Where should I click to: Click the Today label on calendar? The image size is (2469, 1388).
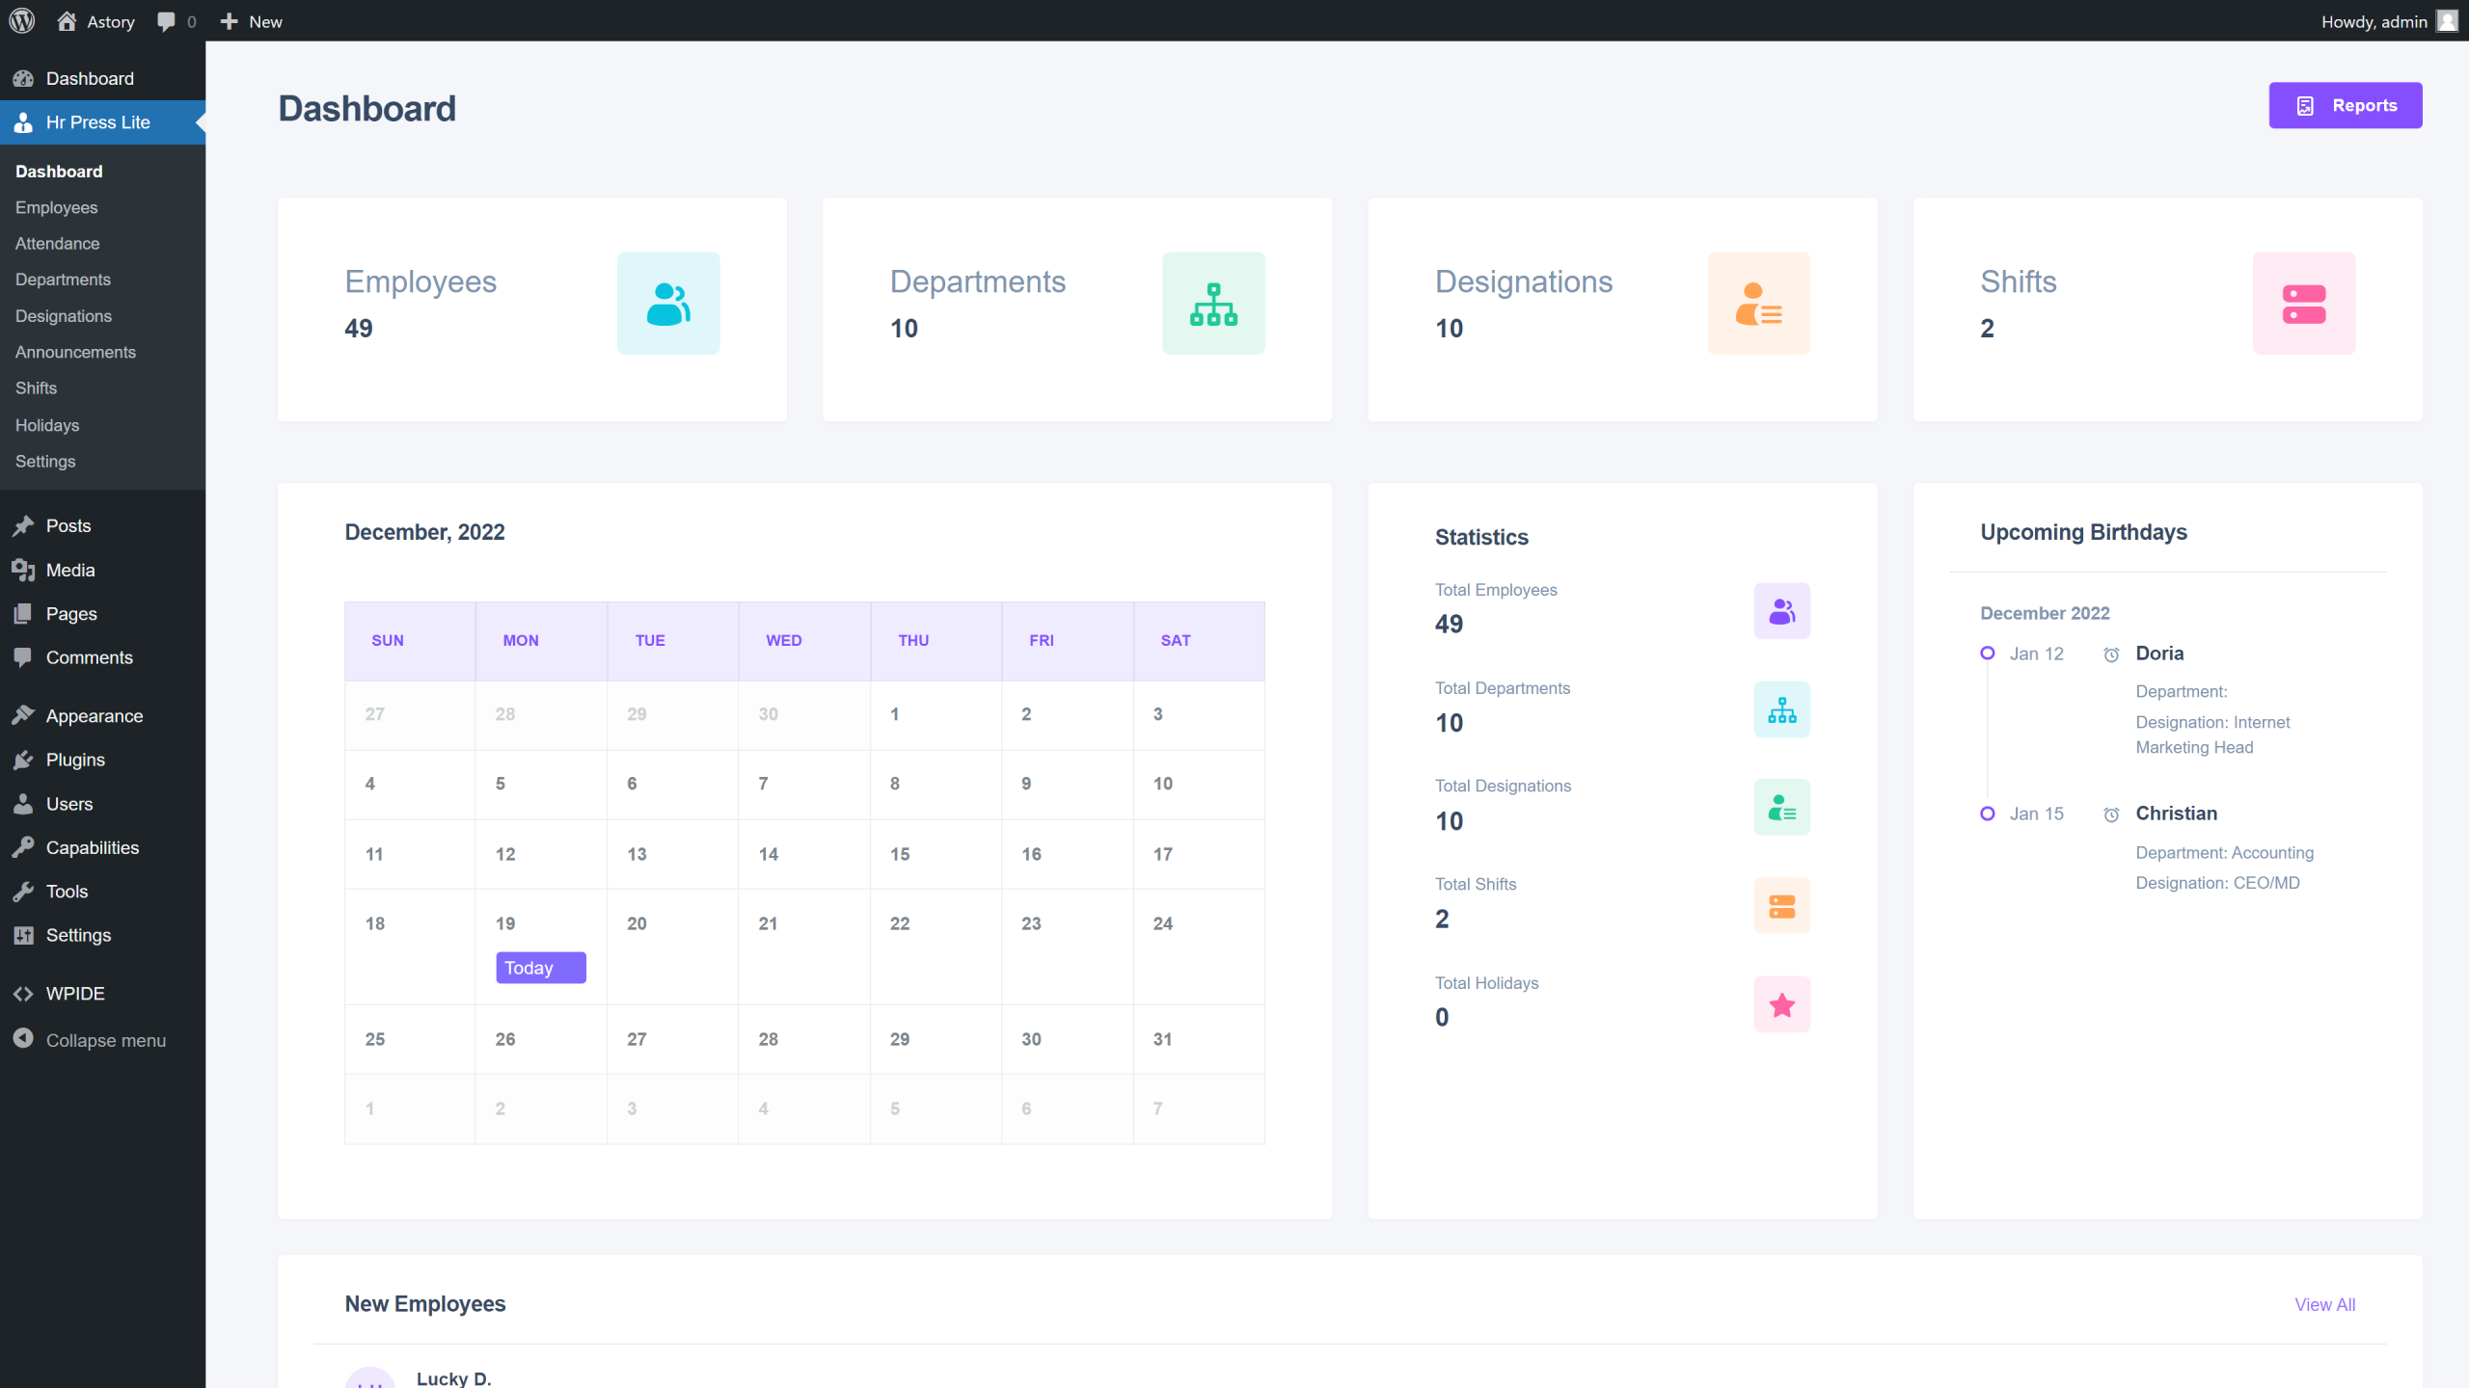[540, 968]
